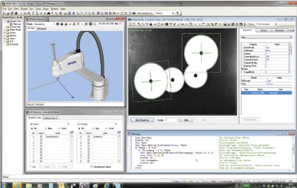This screenshot has height=188, width=297.
Task: Switch to the 2D Layout tab
Action: pos(41,29)
